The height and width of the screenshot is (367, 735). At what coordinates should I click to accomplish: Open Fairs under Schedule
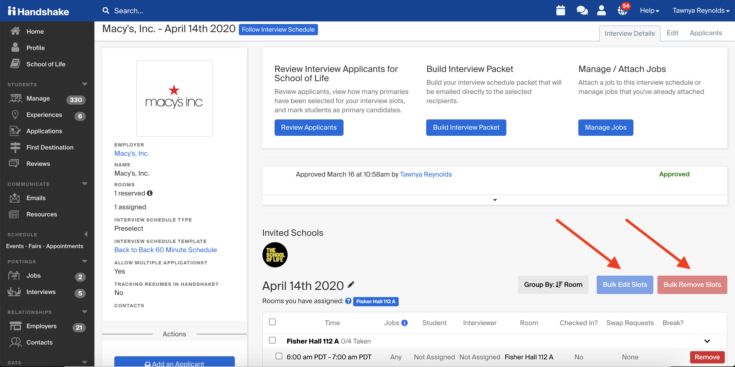coord(35,246)
